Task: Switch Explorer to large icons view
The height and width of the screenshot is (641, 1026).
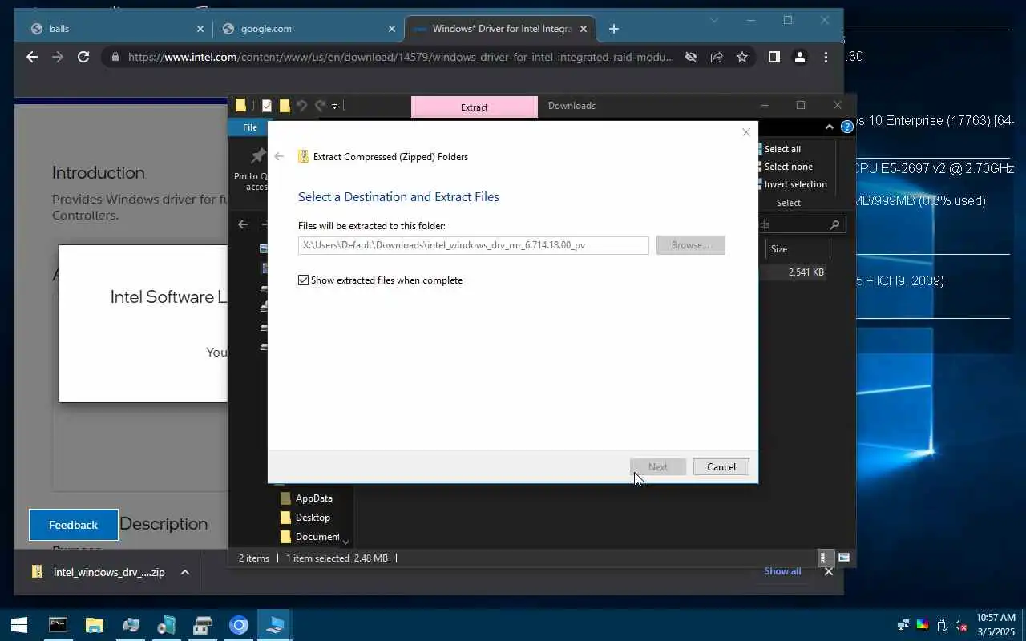Action: click(844, 558)
